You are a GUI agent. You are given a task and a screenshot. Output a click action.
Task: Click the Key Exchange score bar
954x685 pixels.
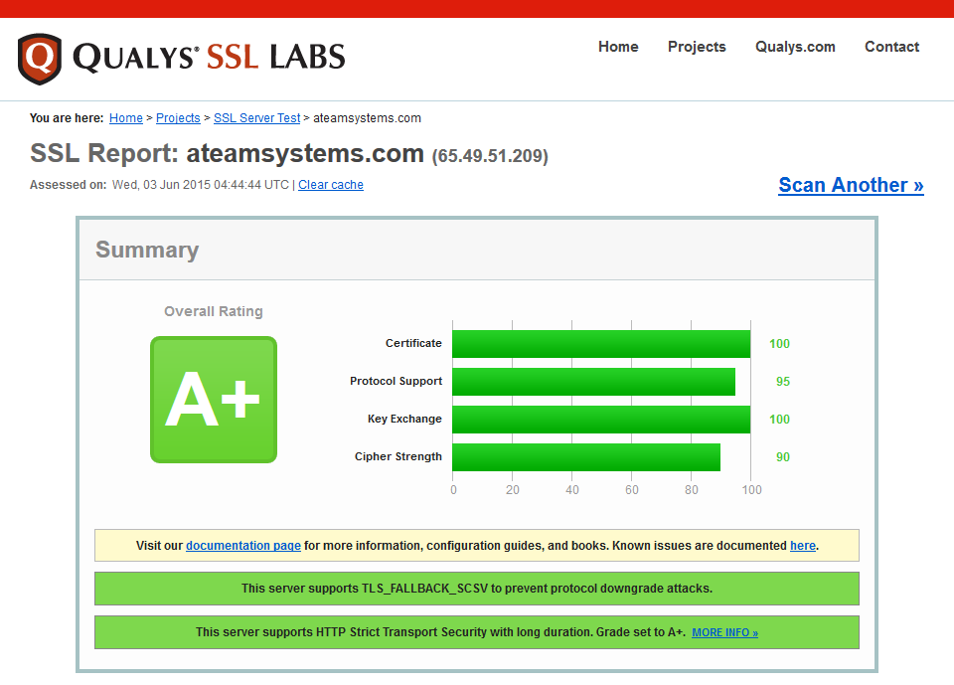(601, 420)
